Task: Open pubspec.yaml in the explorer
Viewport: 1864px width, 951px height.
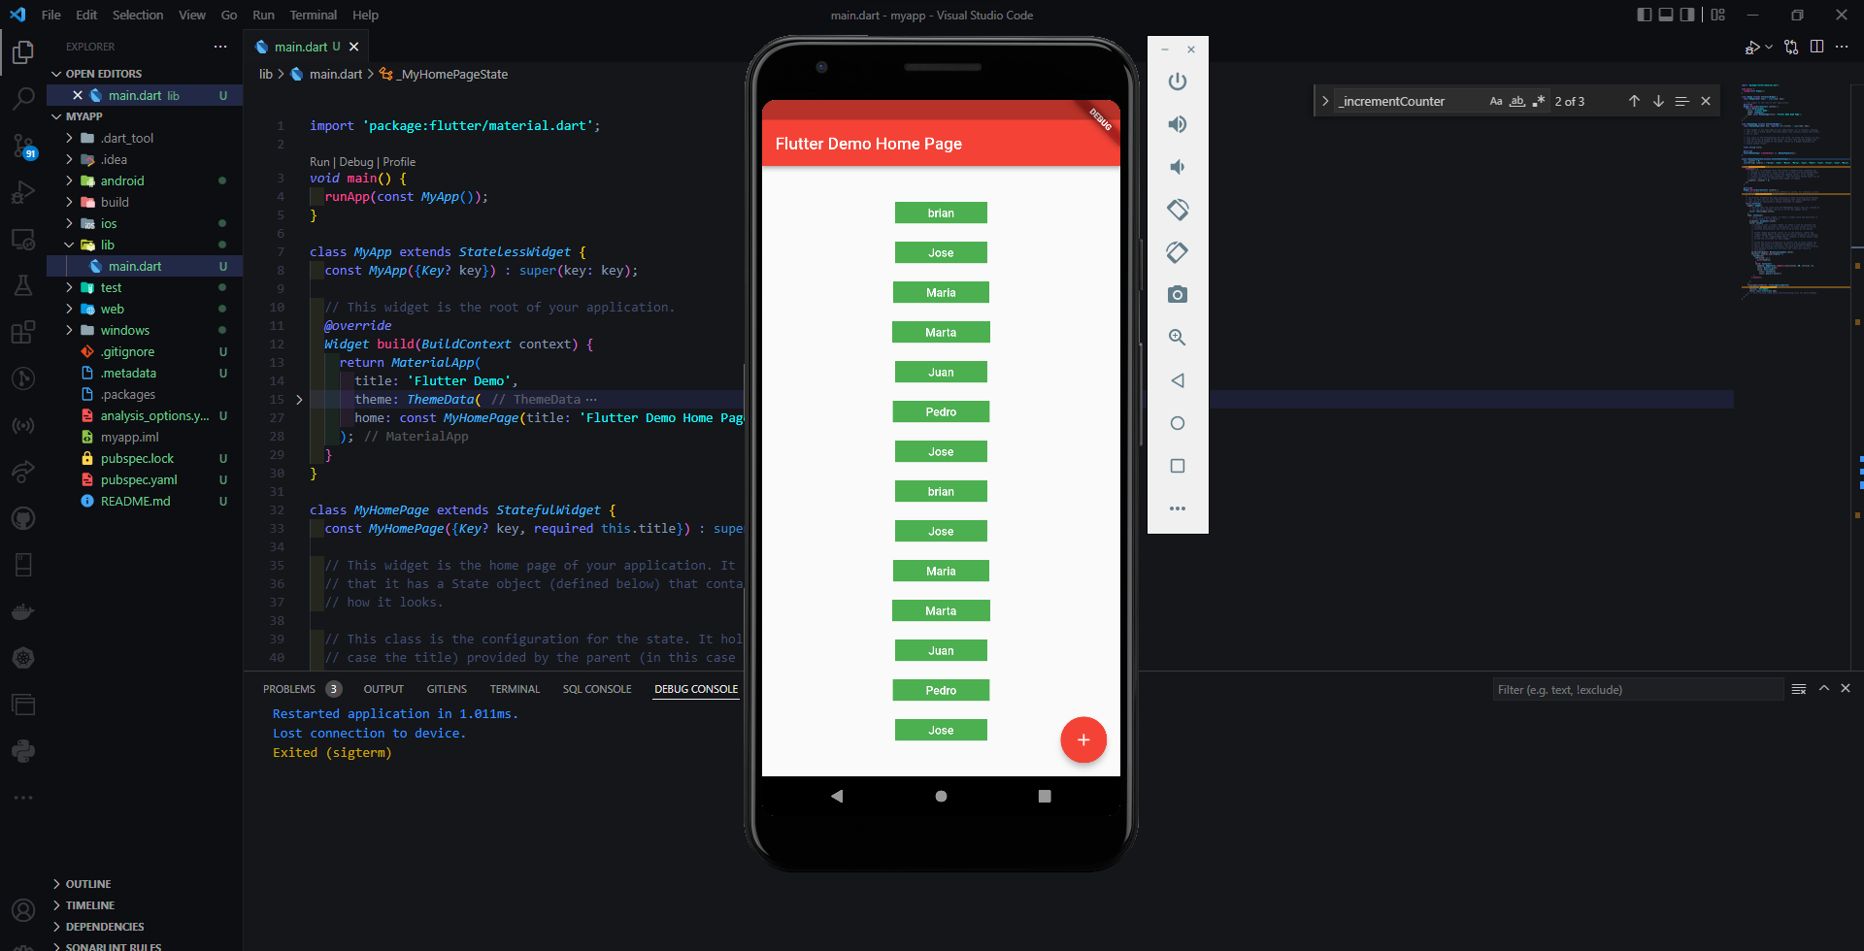Action: click(x=146, y=479)
